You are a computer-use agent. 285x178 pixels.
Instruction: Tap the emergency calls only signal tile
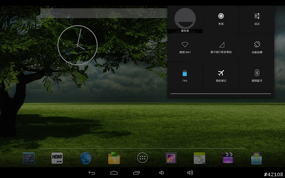coord(221,48)
